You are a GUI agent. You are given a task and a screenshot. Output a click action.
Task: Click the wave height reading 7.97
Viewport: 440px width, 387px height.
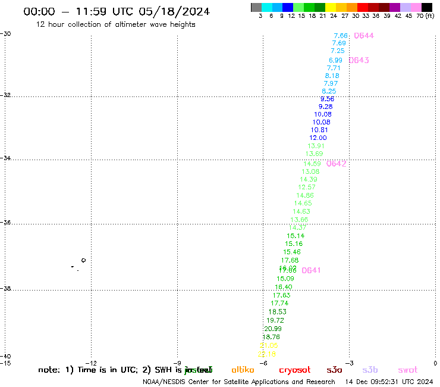331,83
